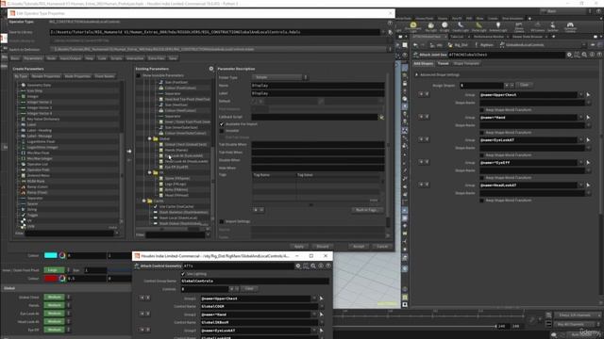Image resolution: width=604 pixels, height=339 pixels.
Task: Toggle the Invisible checkbox in Parameter Description
Action: [222, 131]
